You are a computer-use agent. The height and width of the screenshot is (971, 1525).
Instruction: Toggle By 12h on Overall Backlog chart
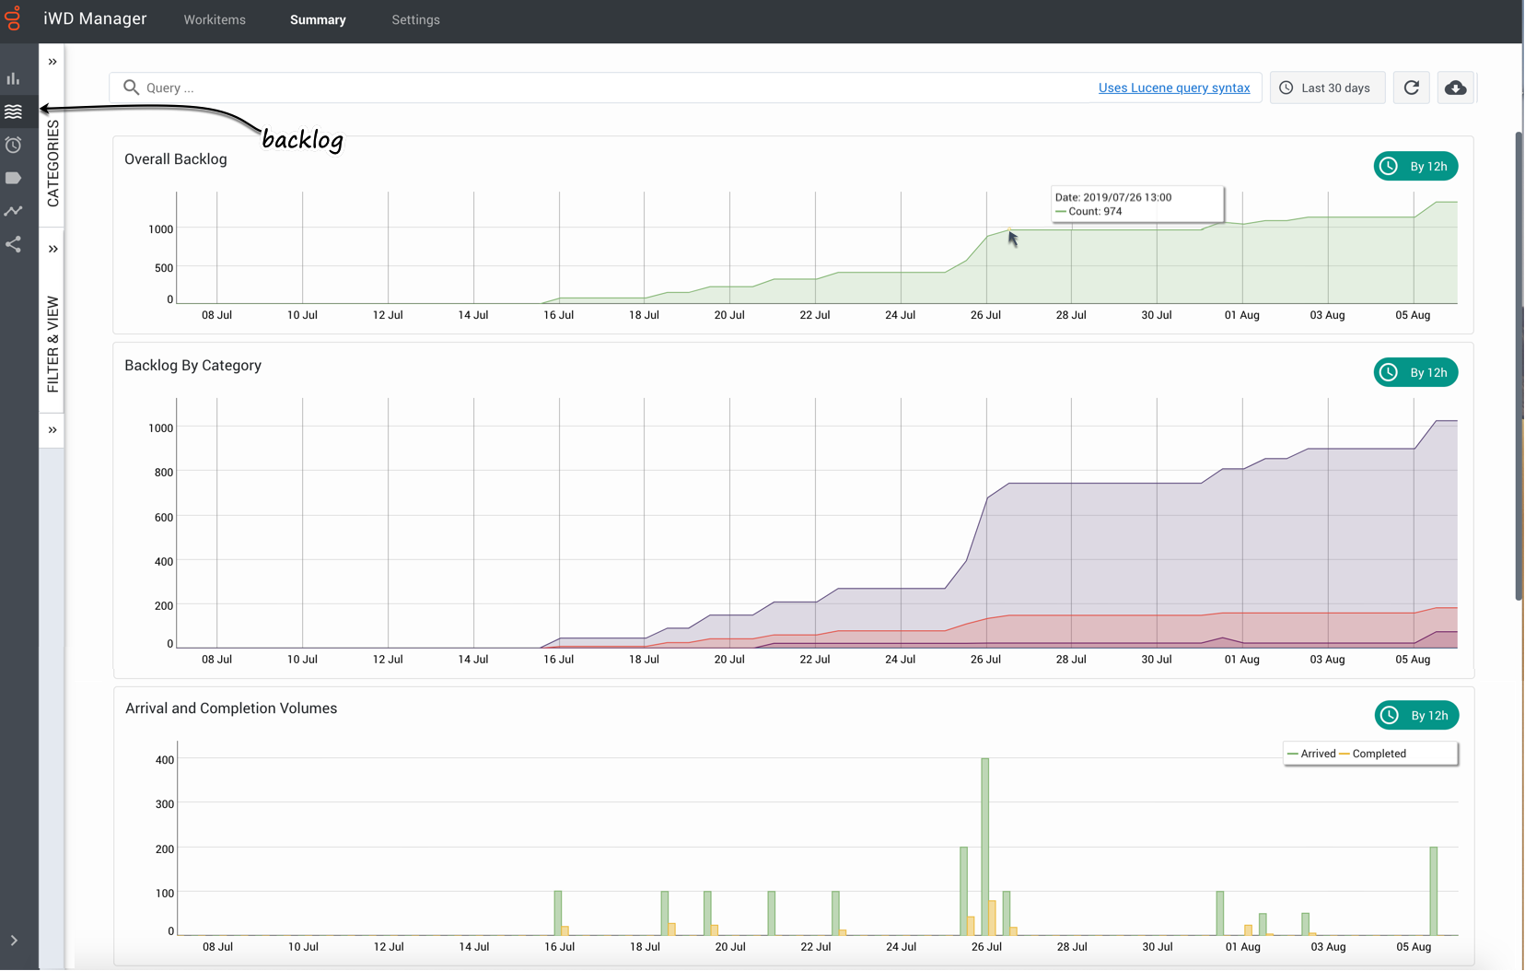pos(1415,166)
